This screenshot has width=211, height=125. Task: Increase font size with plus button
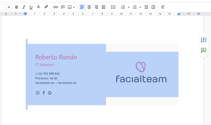pos(9,7)
